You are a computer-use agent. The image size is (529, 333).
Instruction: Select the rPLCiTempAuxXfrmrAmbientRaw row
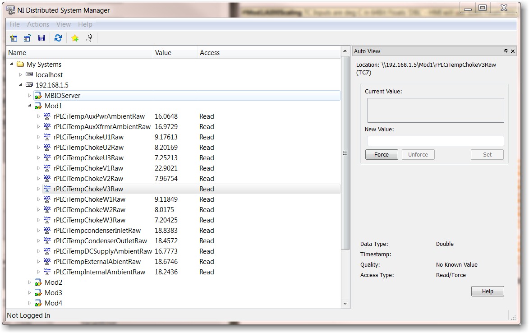pyautogui.click(x=191, y=126)
